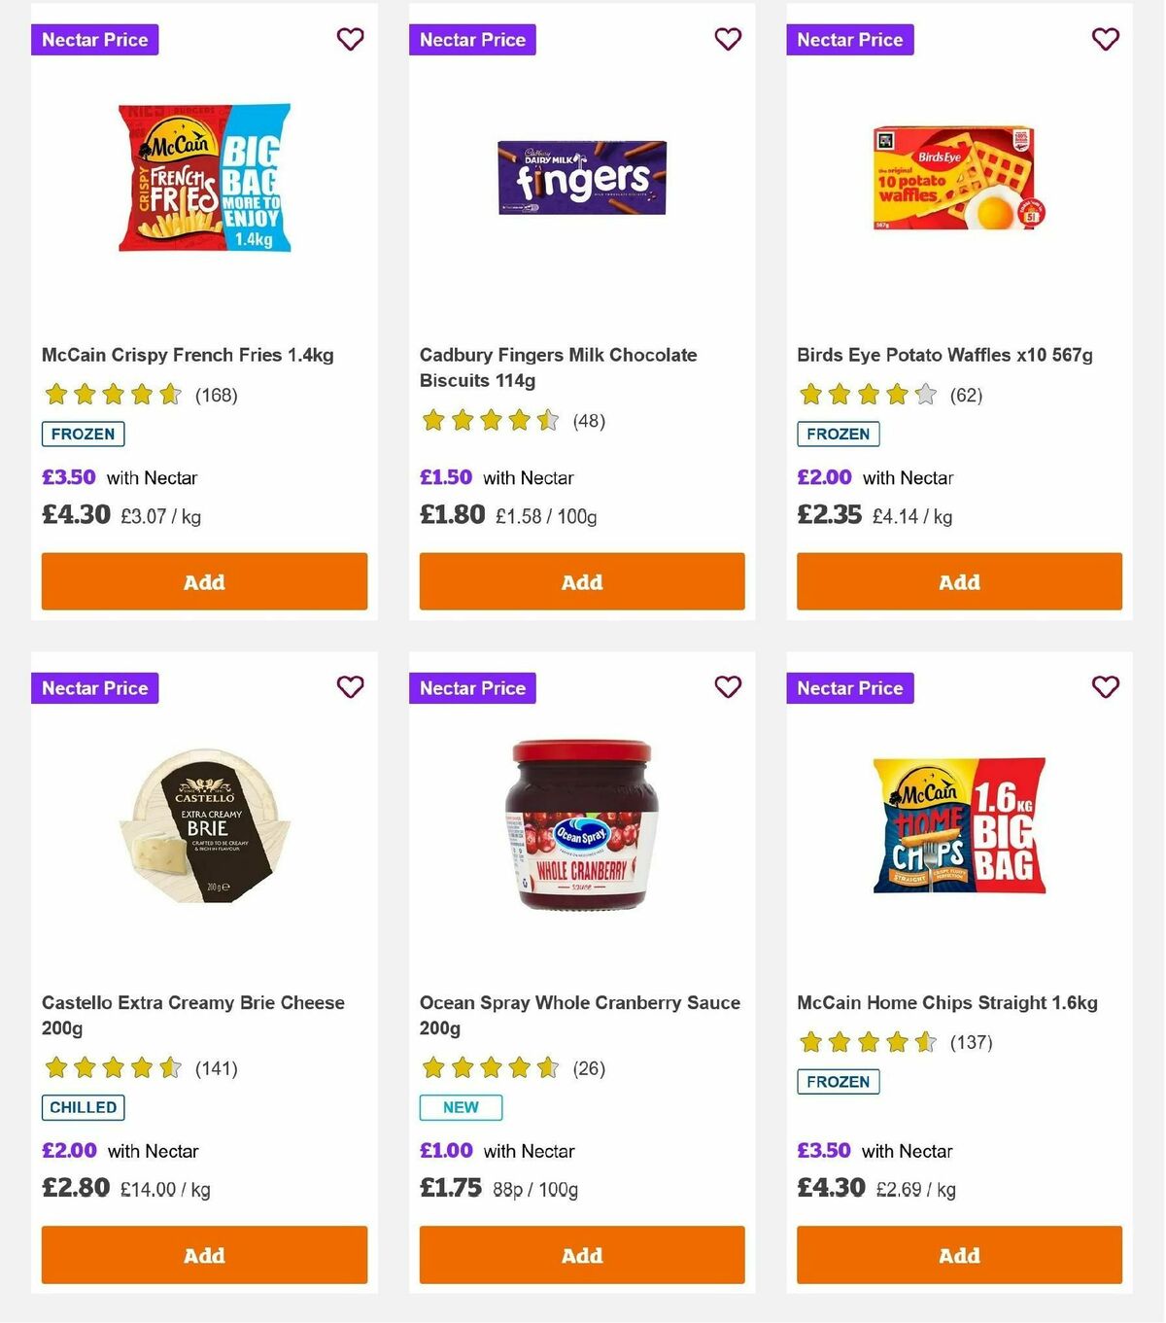Select the FROZEN tag under McCain fries
The width and height of the screenshot is (1166, 1323).
83,434
